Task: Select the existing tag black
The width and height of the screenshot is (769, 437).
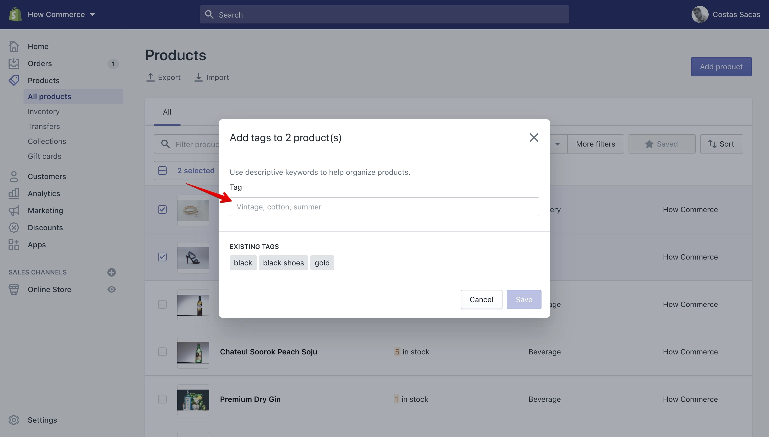Action: pos(243,263)
